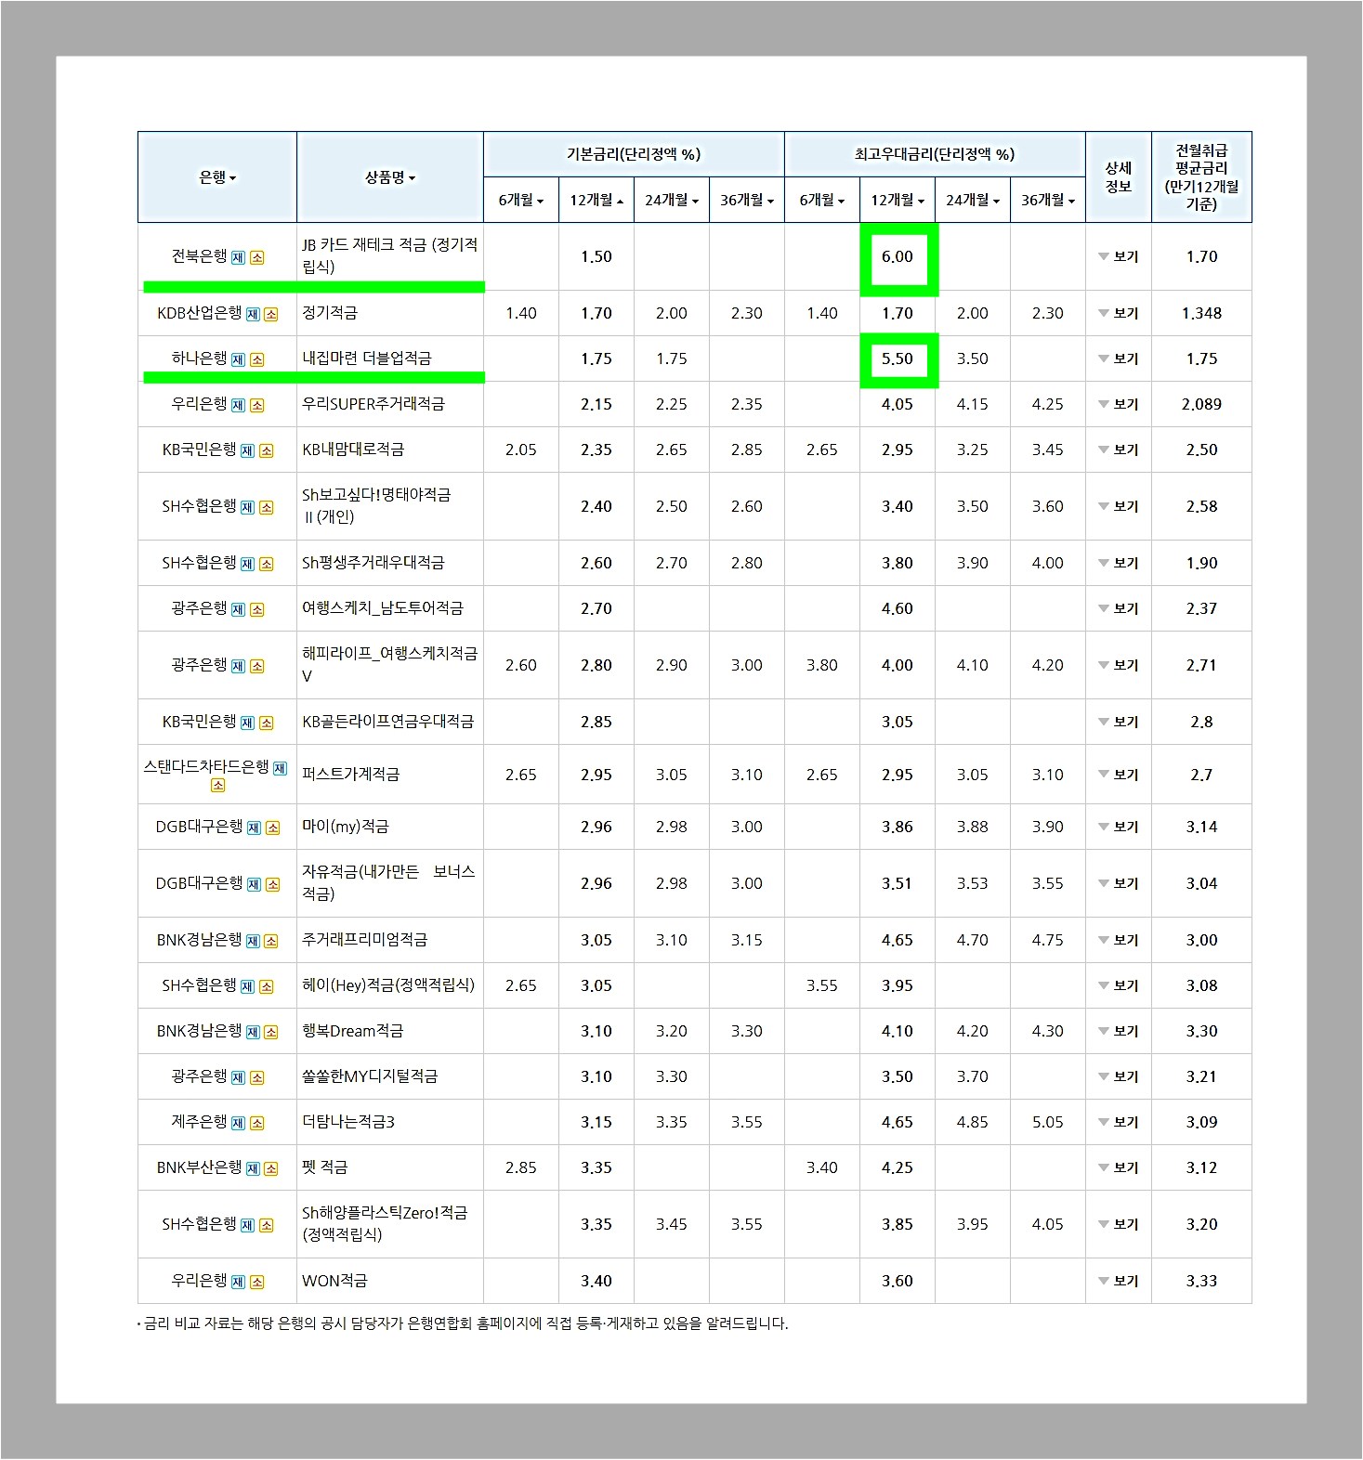
Task: Click the 2.089 average rate for 우리은행
Action: (1201, 405)
